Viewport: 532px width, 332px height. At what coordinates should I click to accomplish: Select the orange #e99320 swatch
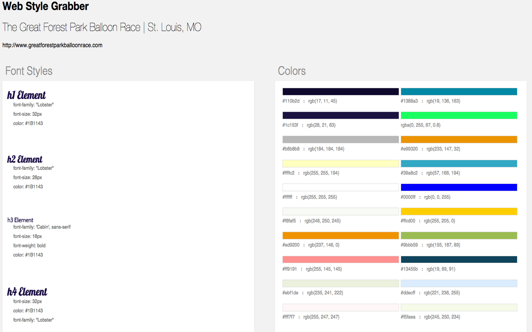coord(459,139)
